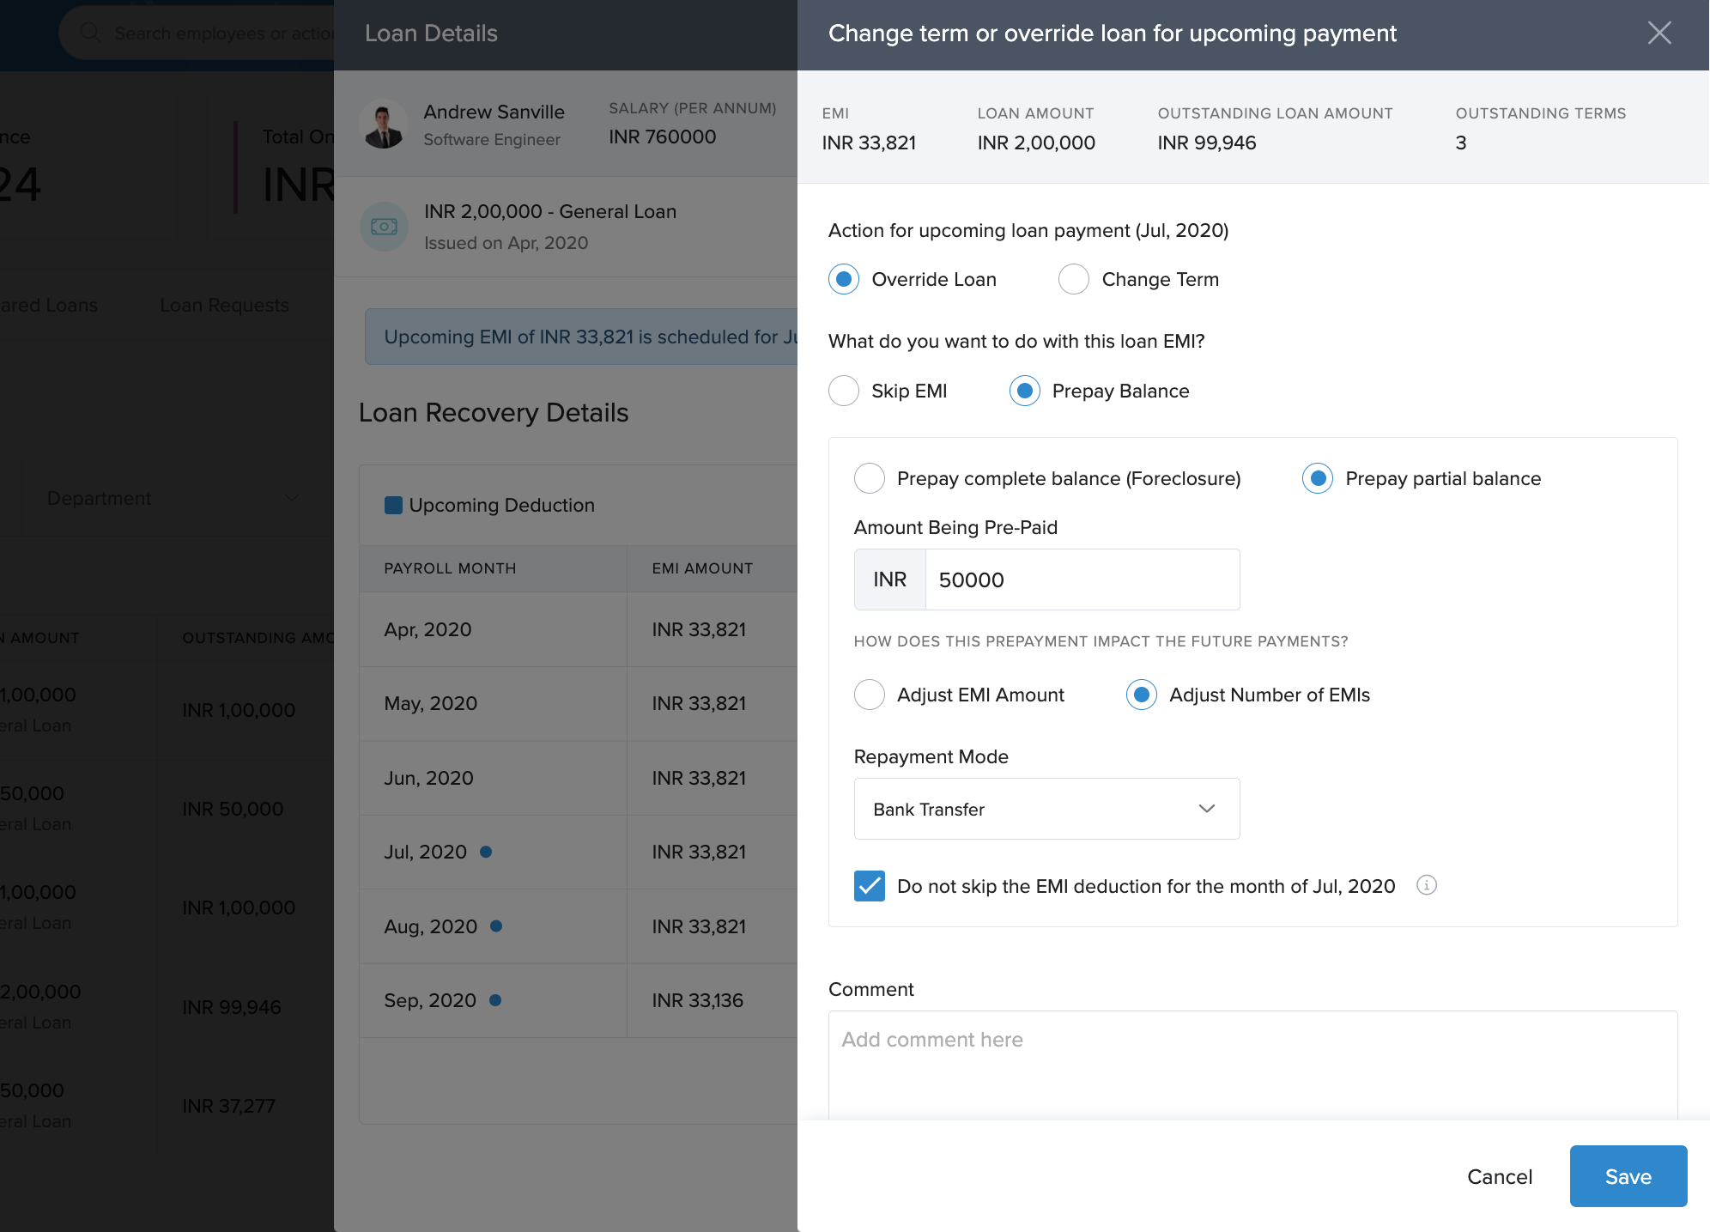This screenshot has width=1710, height=1232.
Task: Click the general loan cash icon
Action: coord(384,227)
